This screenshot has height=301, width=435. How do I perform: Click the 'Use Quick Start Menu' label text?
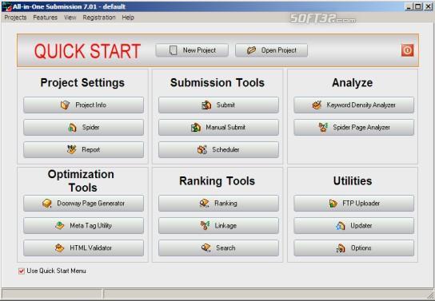point(56,271)
